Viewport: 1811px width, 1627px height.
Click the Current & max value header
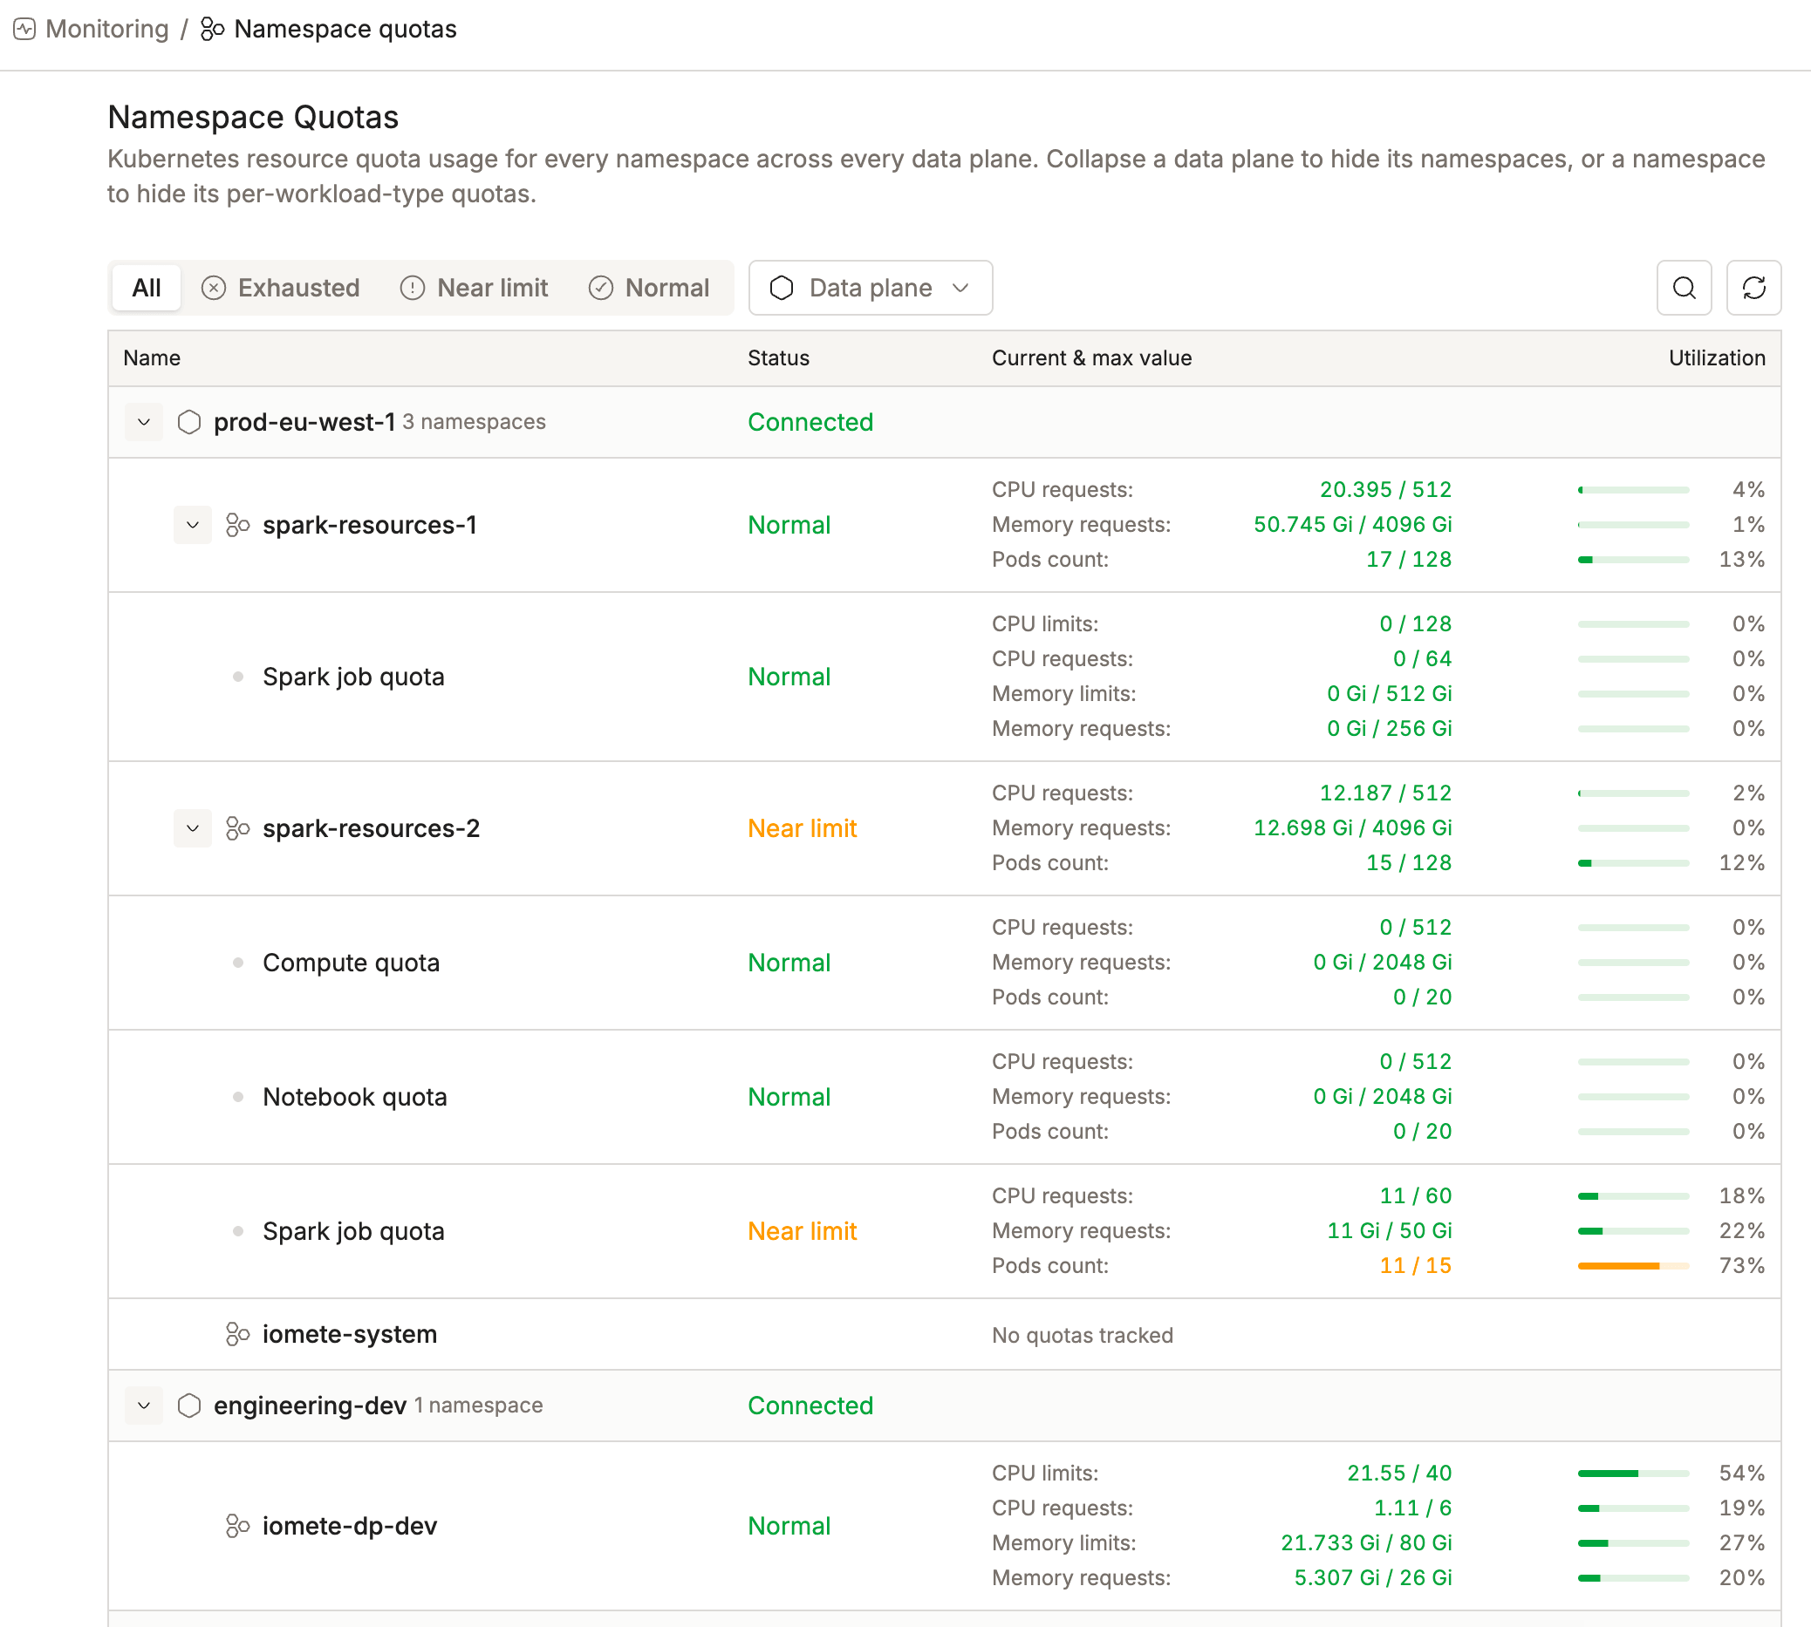[x=1091, y=358]
